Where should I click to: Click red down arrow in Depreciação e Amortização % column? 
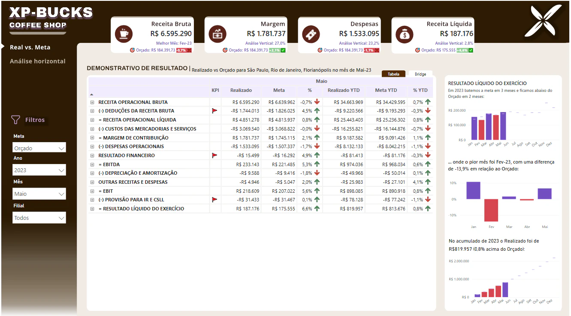tap(317, 173)
